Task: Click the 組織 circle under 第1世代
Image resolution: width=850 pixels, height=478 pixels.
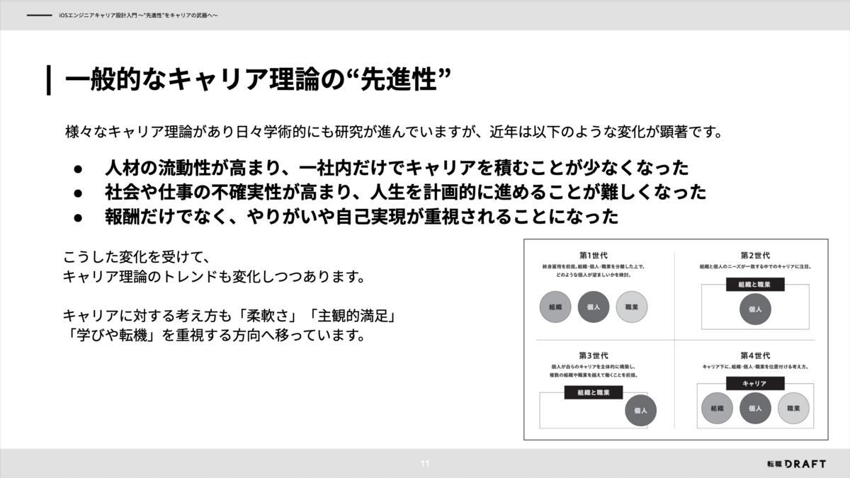Action: pos(555,307)
